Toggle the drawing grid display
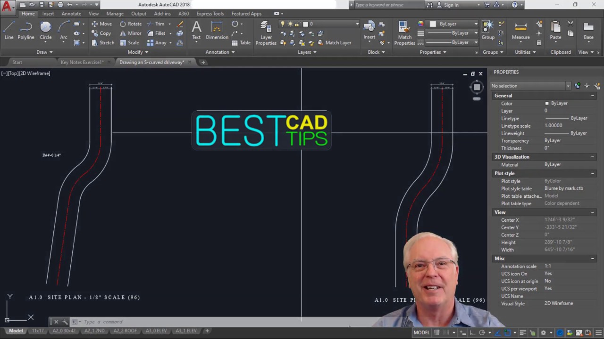The height and width of the screenshot is (339, 604). coord(436,332)
